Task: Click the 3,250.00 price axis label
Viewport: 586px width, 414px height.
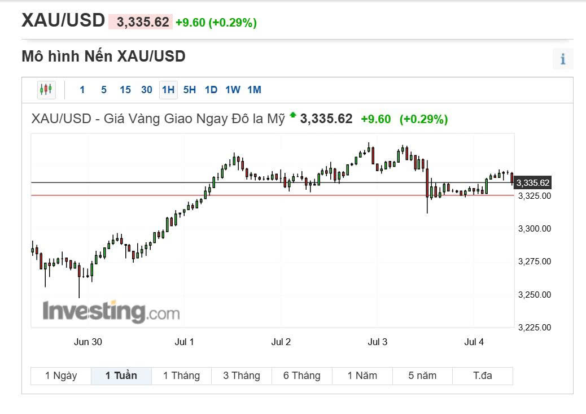Action: tap(535, 295)
